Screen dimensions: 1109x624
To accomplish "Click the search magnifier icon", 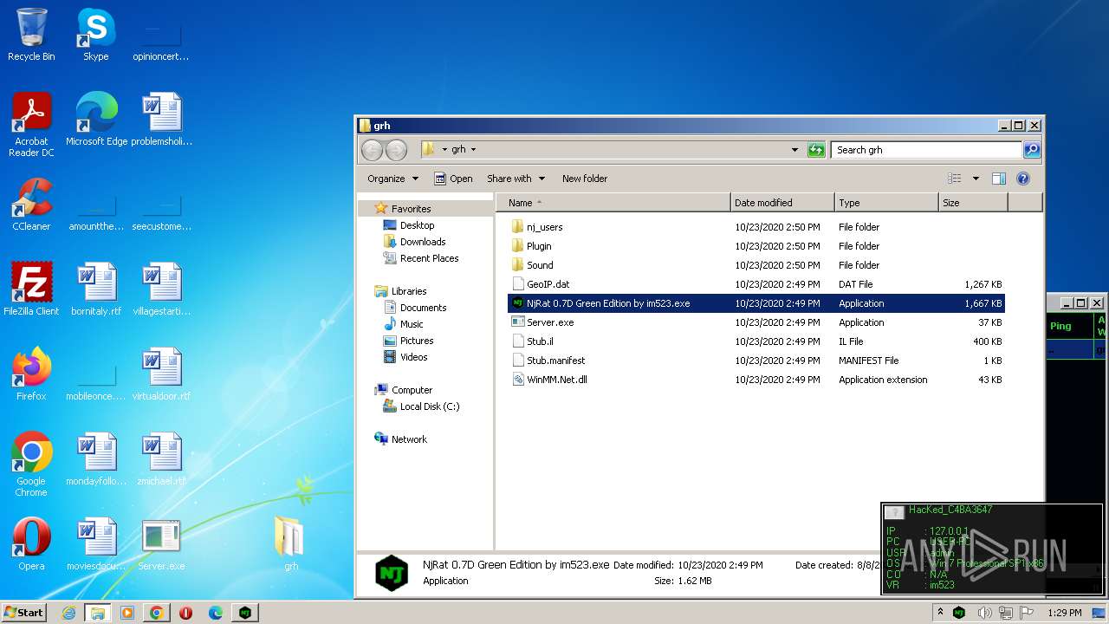I will tap(1031, 150).
